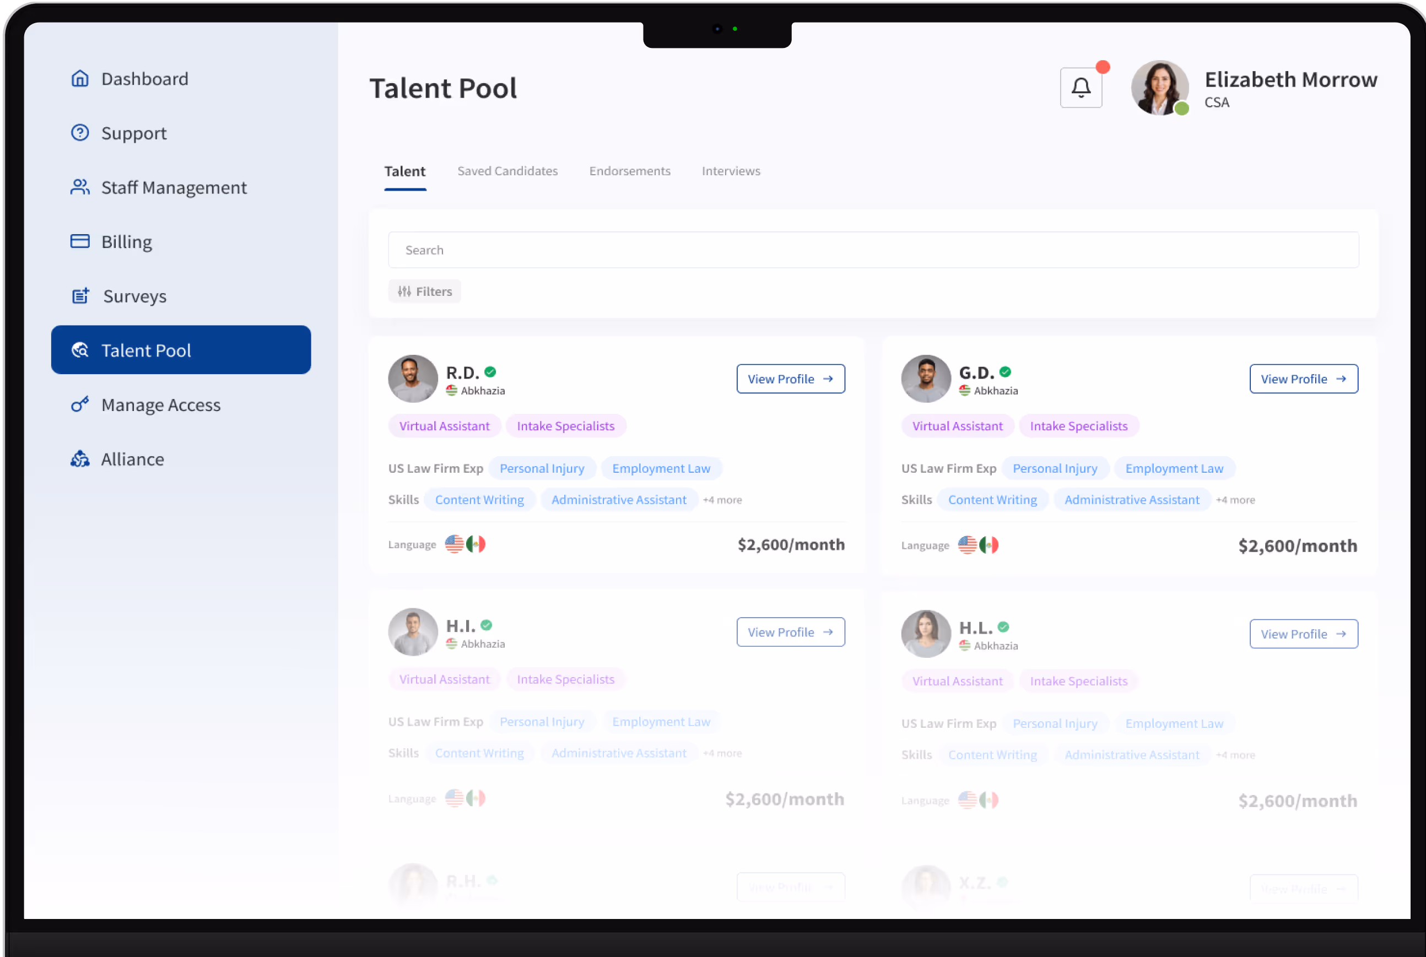Open the notifications bell

pos(1081,87)
